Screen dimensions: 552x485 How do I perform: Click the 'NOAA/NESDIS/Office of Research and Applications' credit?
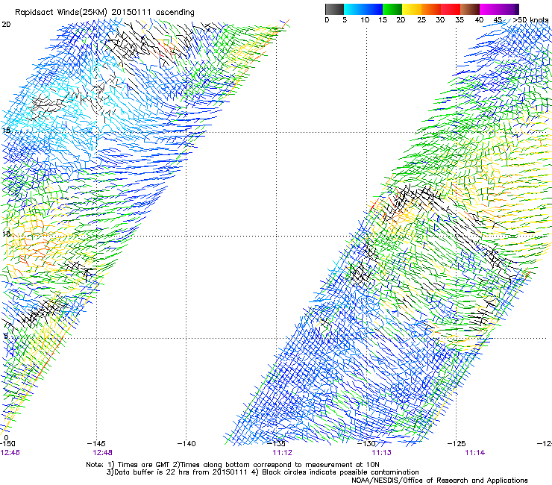pos(439,480)
